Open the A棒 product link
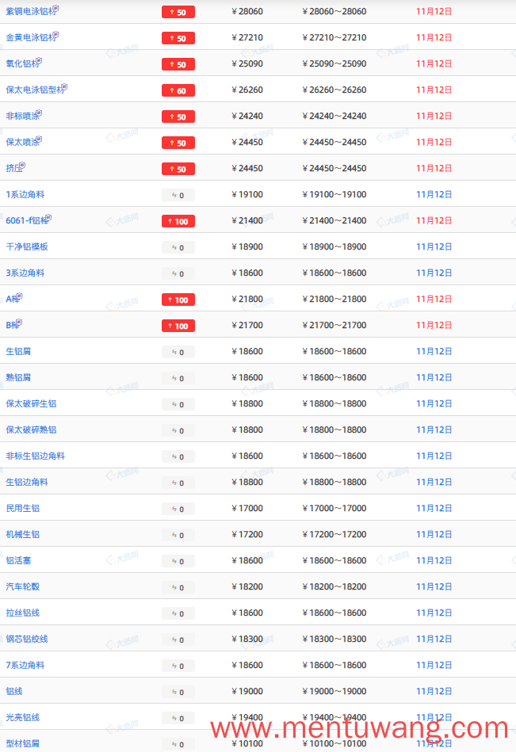 13,299
